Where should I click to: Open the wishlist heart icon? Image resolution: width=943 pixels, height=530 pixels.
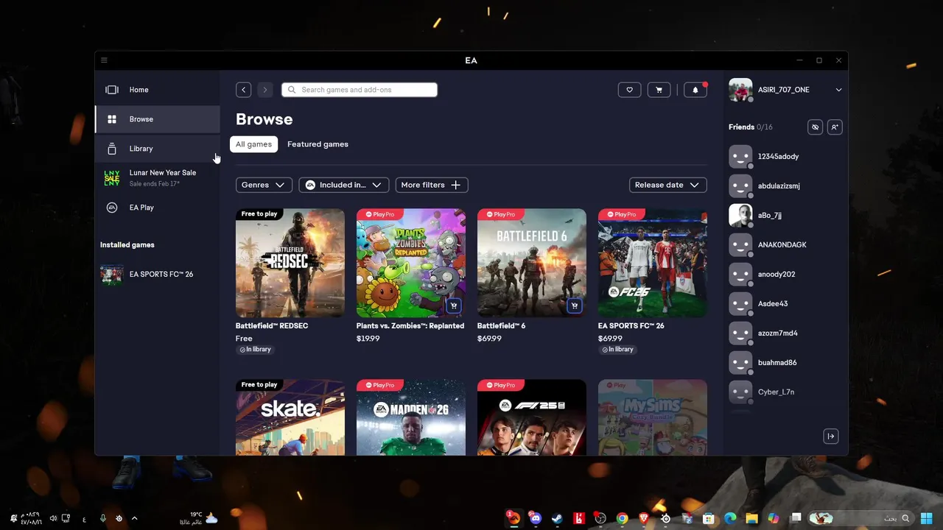629,90
